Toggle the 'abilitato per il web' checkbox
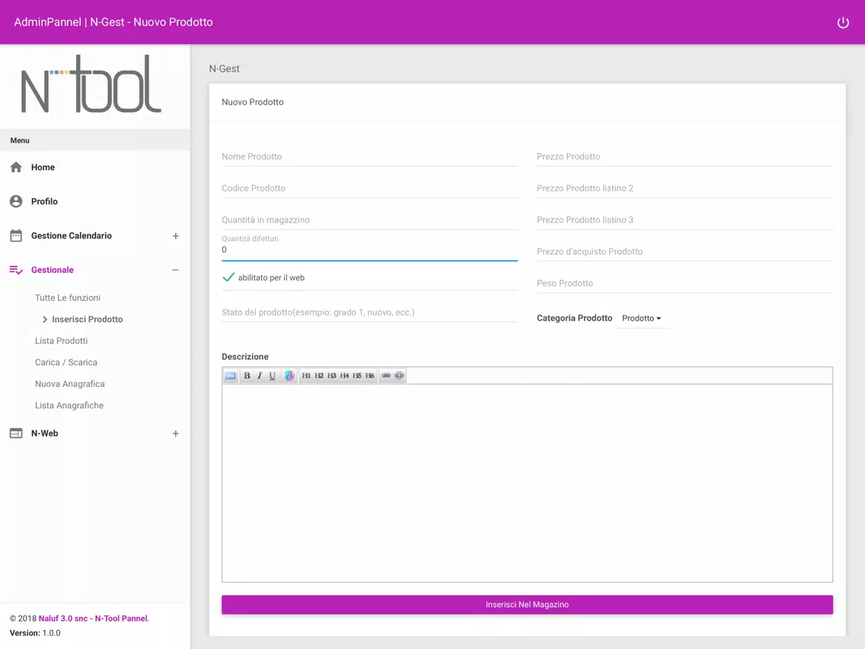Screen dimensions: 865x649 point(228,277)
